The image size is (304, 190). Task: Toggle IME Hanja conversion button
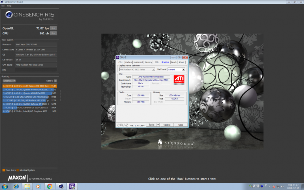pos(258,186)
